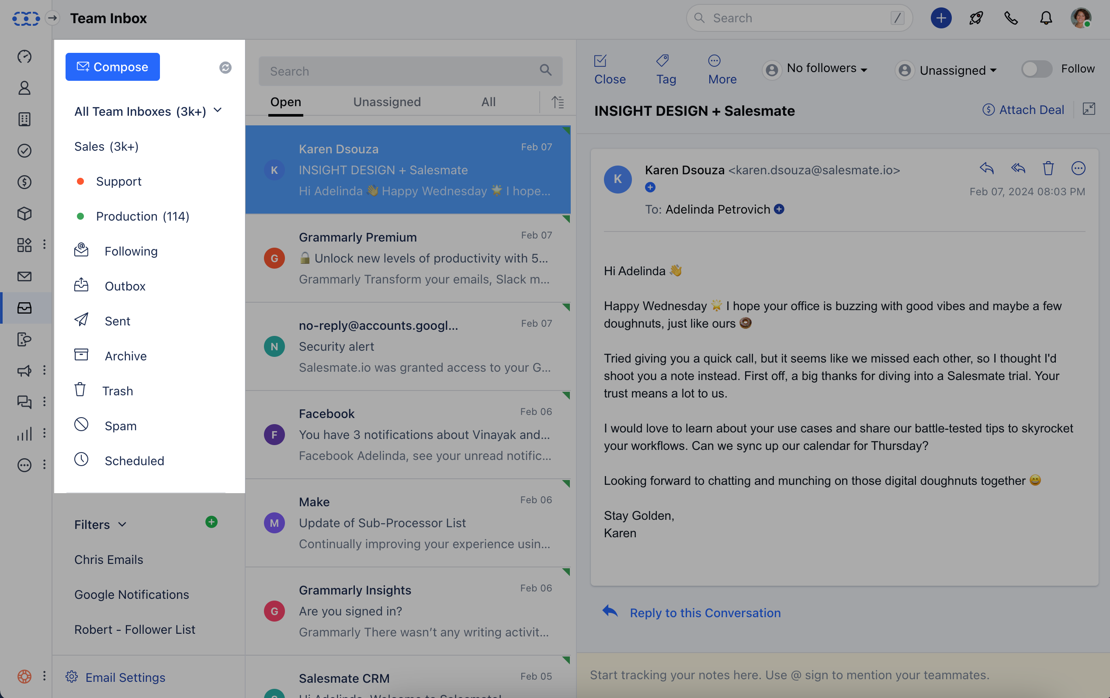Click the Compose button
This screenshot has width=1110, height=698.
pos(112,67)
